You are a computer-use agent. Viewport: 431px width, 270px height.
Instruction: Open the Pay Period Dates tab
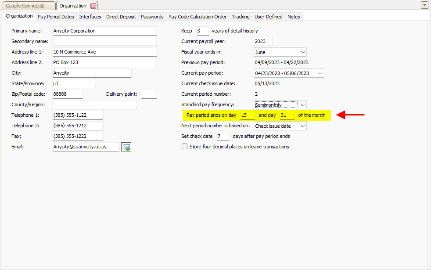(x=56, y=17)
